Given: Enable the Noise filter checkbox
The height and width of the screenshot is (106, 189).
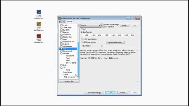Looking at the screenshot, I should 61,39.
